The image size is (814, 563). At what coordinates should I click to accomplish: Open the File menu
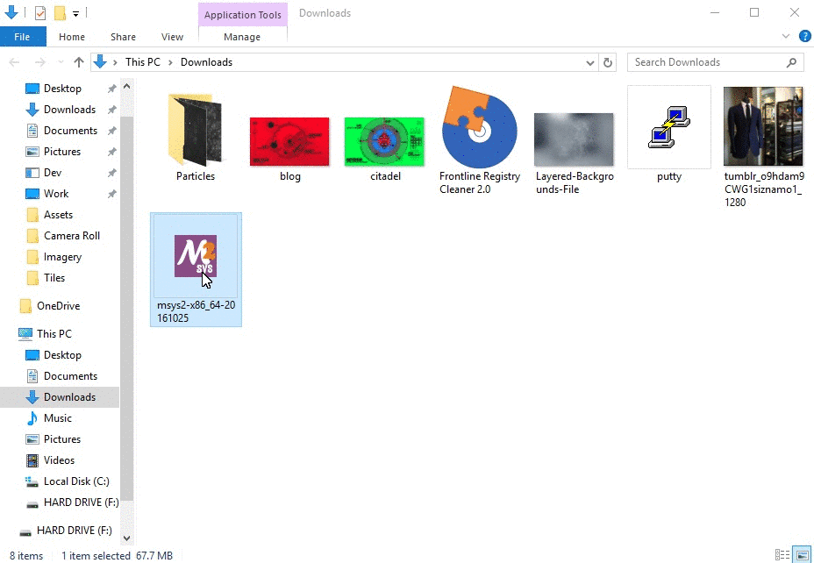22,37
